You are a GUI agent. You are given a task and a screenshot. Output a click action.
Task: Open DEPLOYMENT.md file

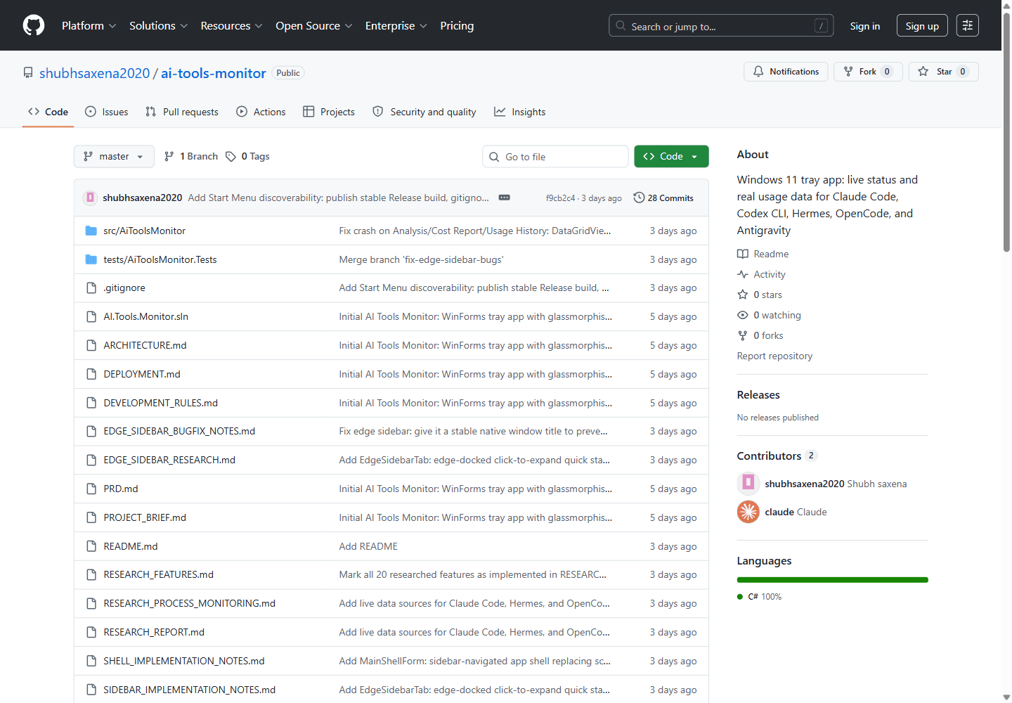142,374
